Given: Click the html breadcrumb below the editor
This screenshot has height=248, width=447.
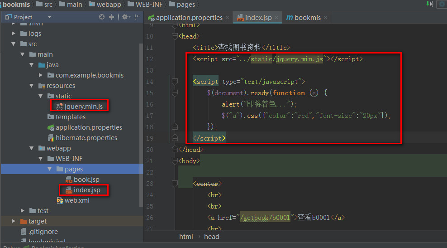Looking at the screenshot, I should point(186,237).
